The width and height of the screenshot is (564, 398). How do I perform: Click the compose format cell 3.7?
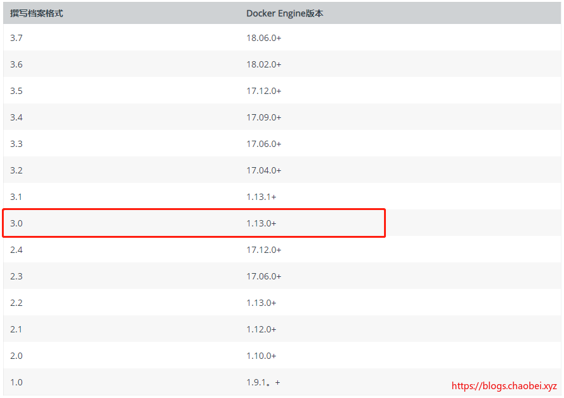(16, 38)
